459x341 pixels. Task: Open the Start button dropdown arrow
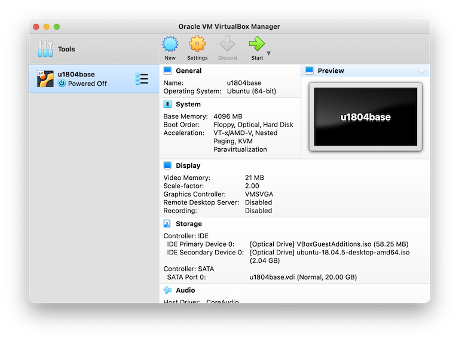coord(269,53)
